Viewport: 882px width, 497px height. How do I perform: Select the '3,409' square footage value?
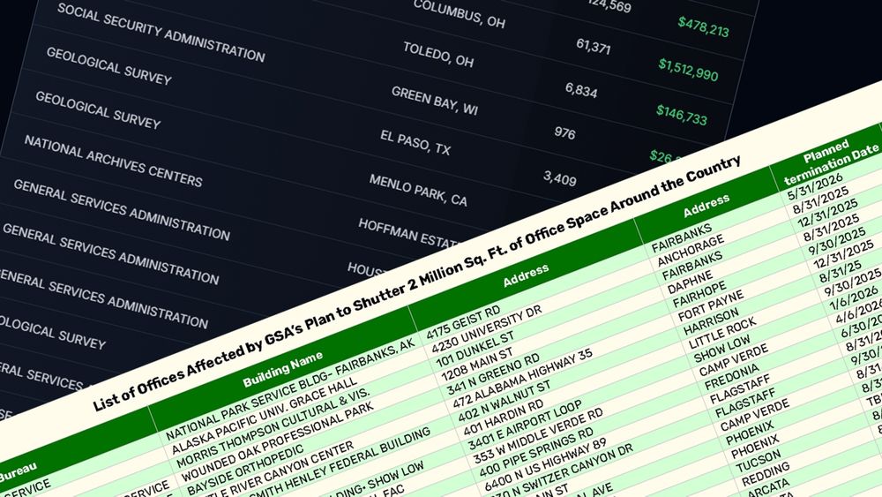pyautogui.click(x=560, y=177)
